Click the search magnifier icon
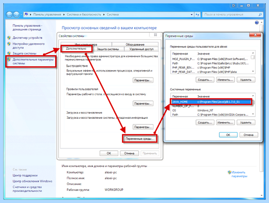Screen dimensions: 269x203 (x=260, y=15)
